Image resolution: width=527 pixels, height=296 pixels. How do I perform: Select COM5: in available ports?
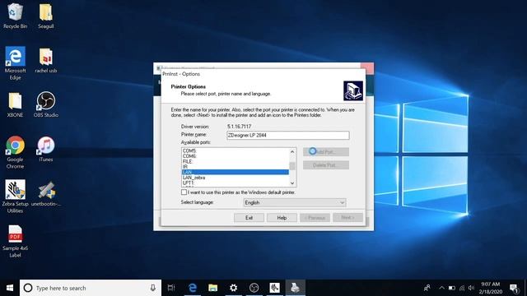tap(235, 150)
